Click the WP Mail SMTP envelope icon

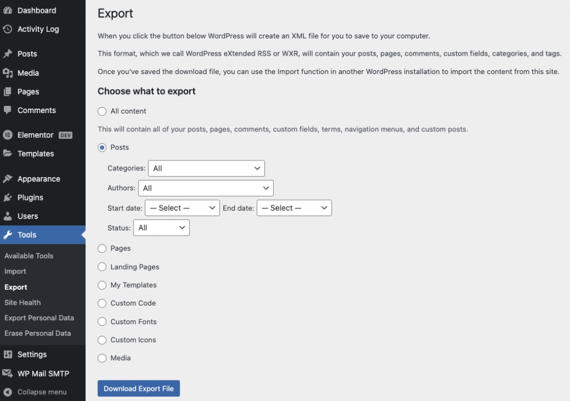(x=8, y=374)
